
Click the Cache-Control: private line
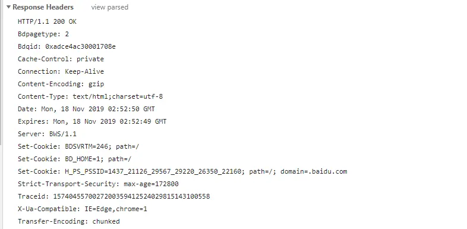click(61, 59)
